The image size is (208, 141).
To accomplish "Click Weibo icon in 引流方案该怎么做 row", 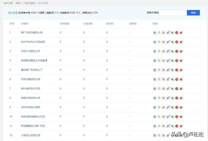I will pos(181,79).
